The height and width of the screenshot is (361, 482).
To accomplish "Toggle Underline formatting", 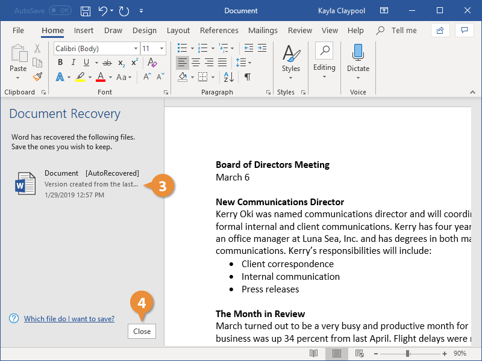I will coord(86,63).
